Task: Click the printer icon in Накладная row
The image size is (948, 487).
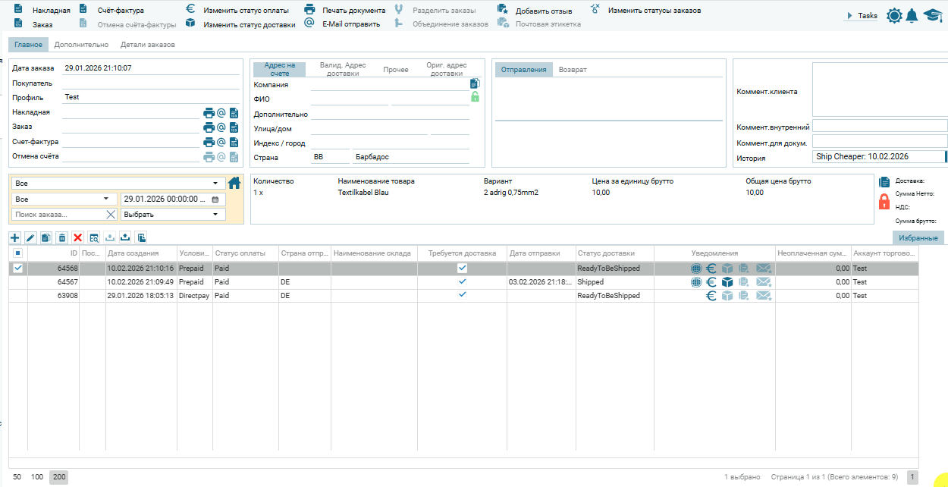Action: [209, 113]
